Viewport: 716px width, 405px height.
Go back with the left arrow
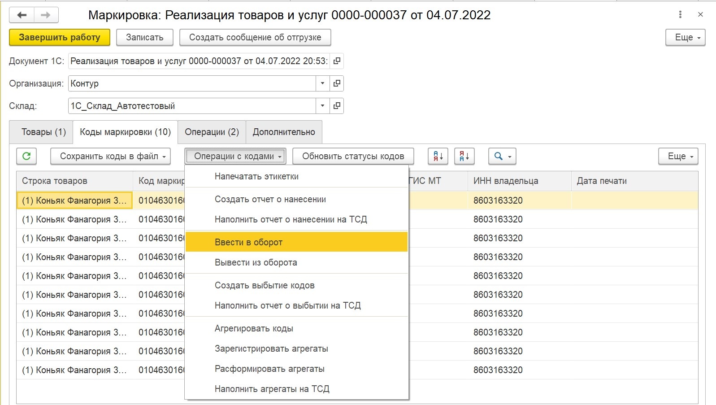tap(22, 15)
